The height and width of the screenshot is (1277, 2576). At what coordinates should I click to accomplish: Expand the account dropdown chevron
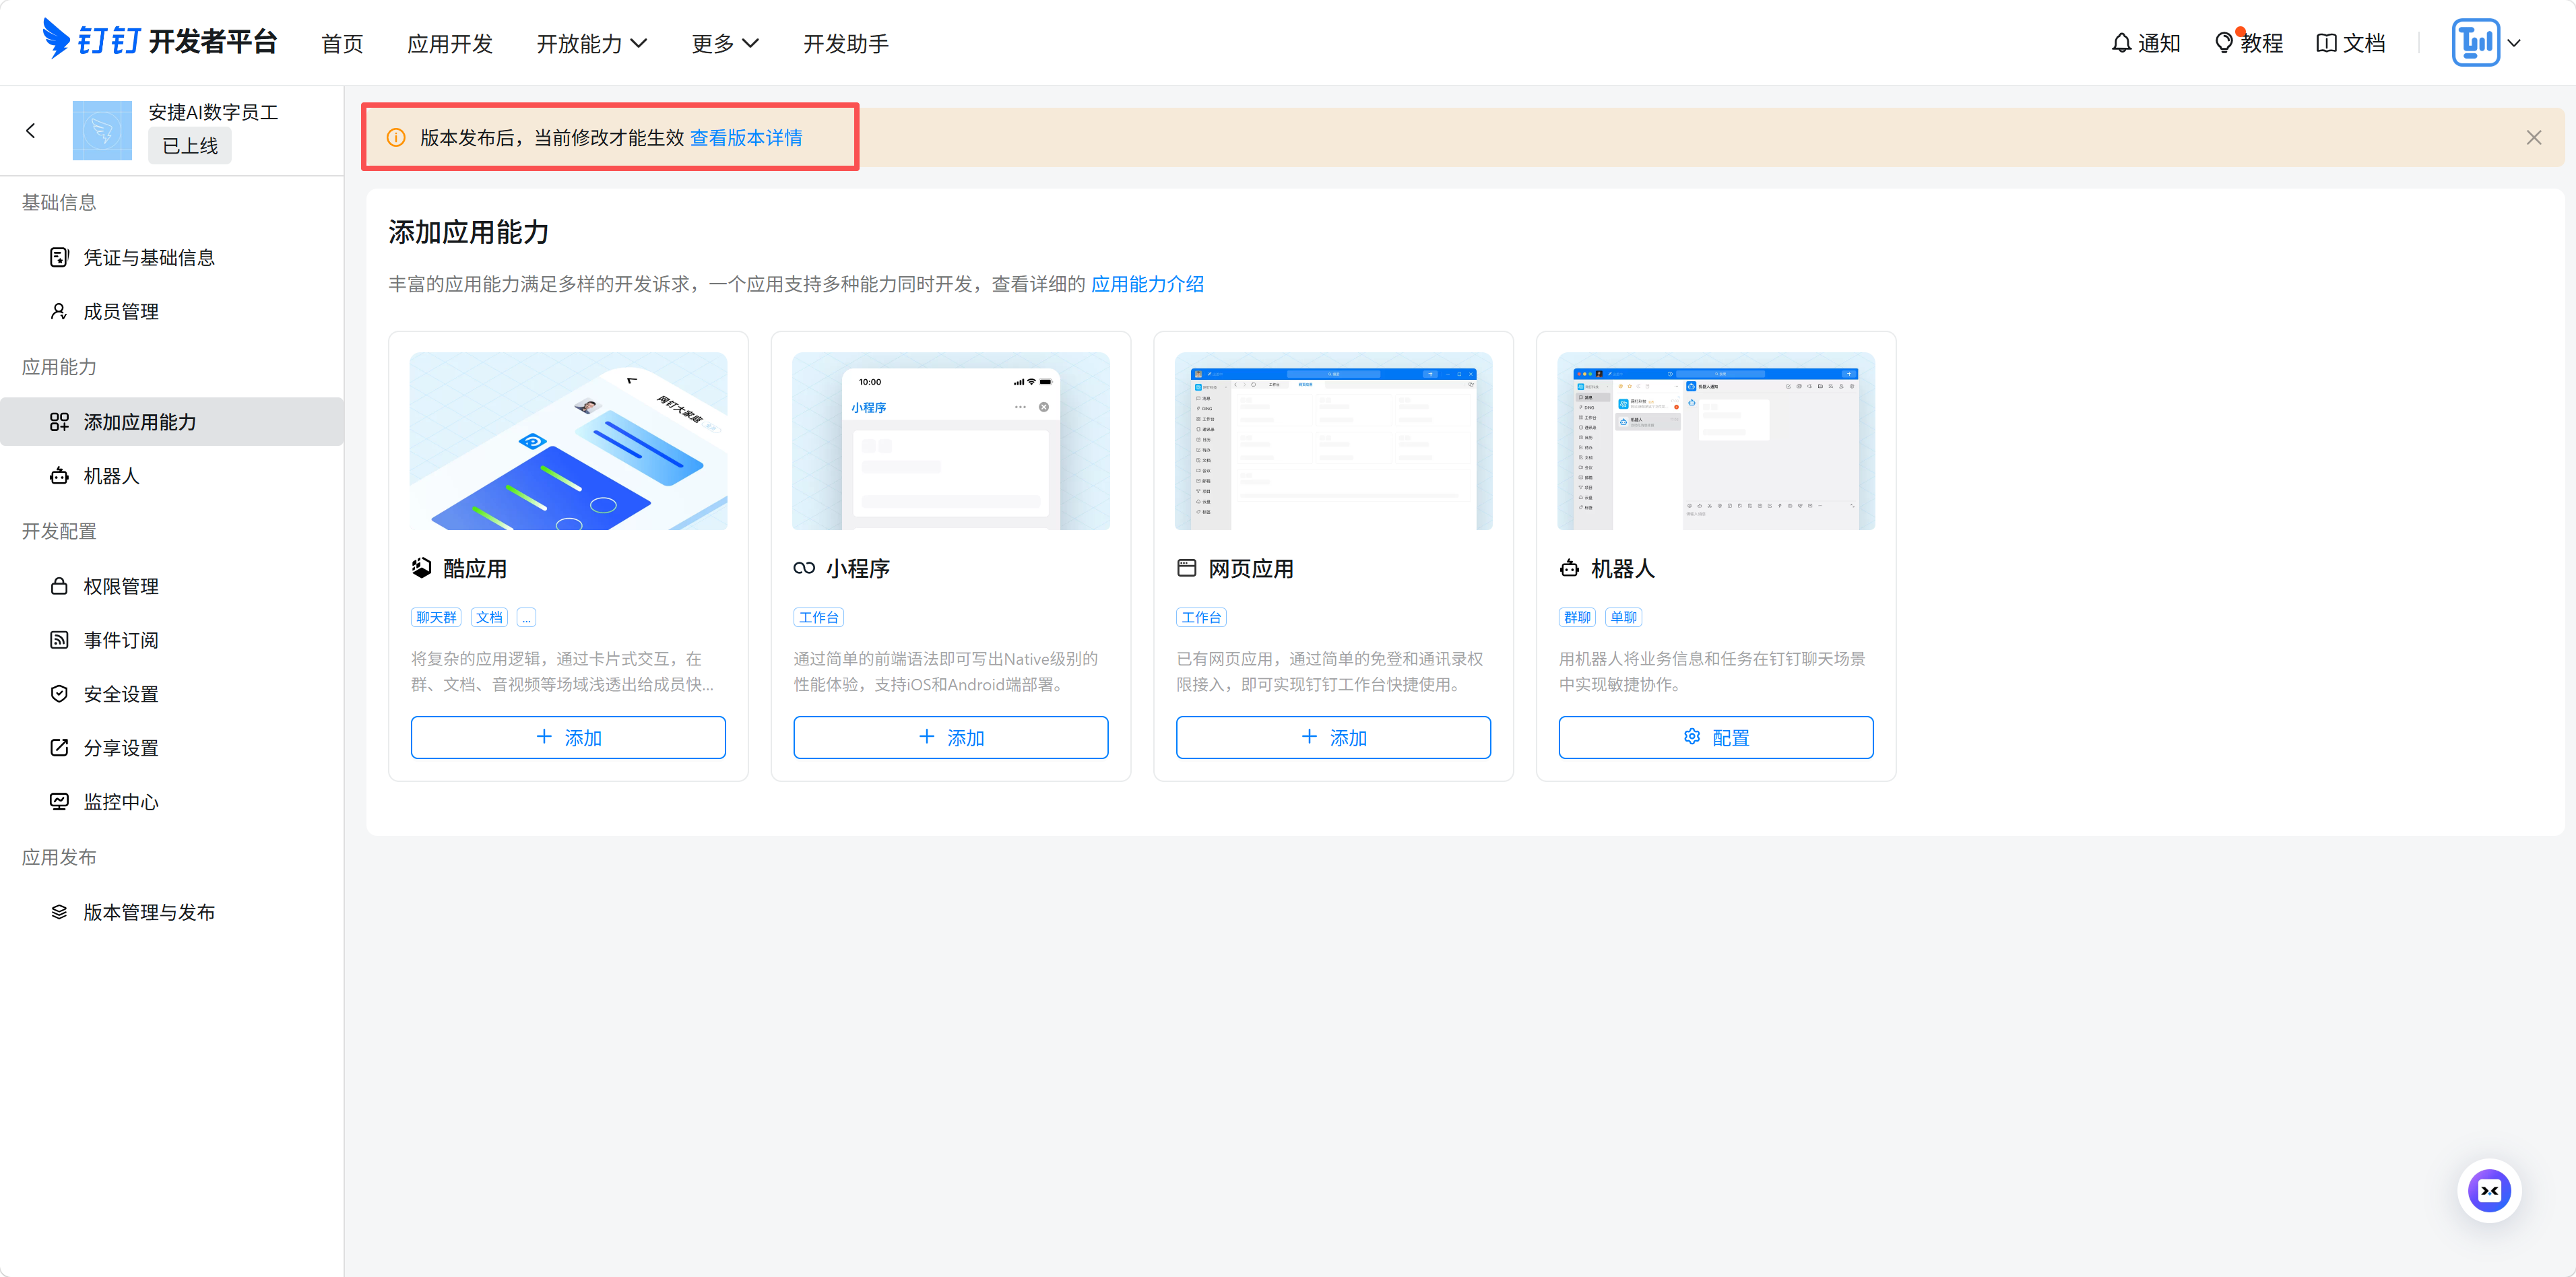[x=2514, y=43]
